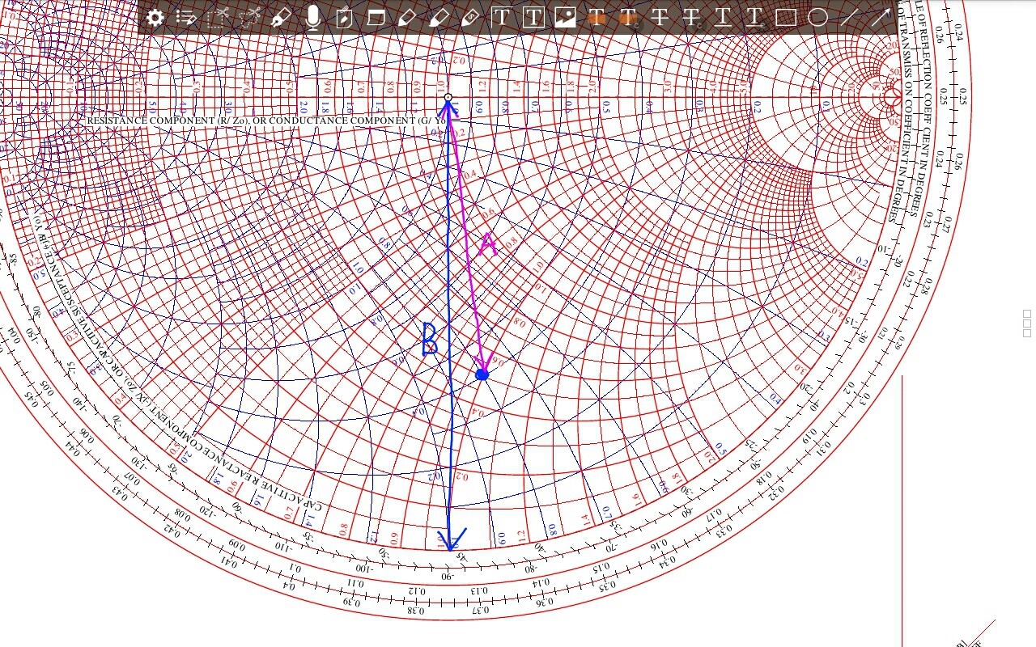Select the handwritten note page tool

[344, 17]
